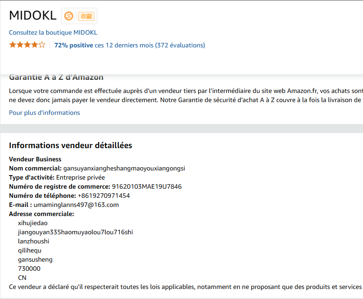Viewport: 363px width, 299px height.
Task: Open the Consultez la boutique MIDOKL link
Action: coord(53,32)
